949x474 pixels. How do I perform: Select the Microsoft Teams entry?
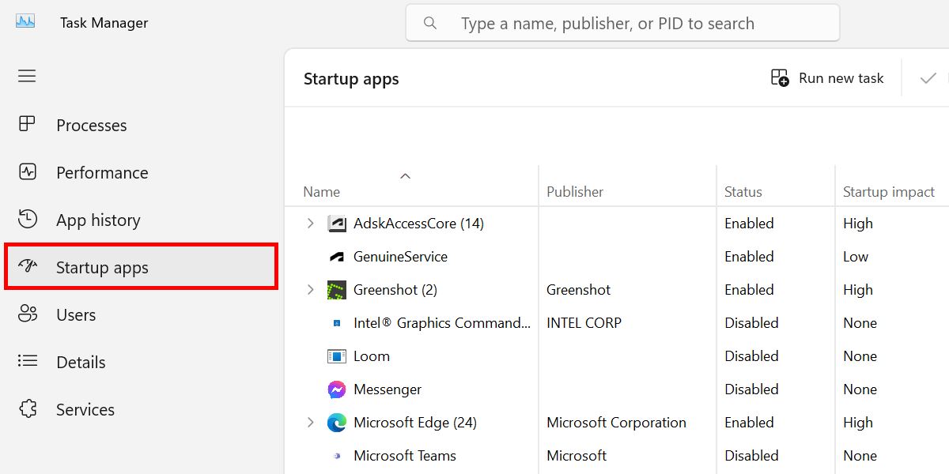(x=405, y=456)
